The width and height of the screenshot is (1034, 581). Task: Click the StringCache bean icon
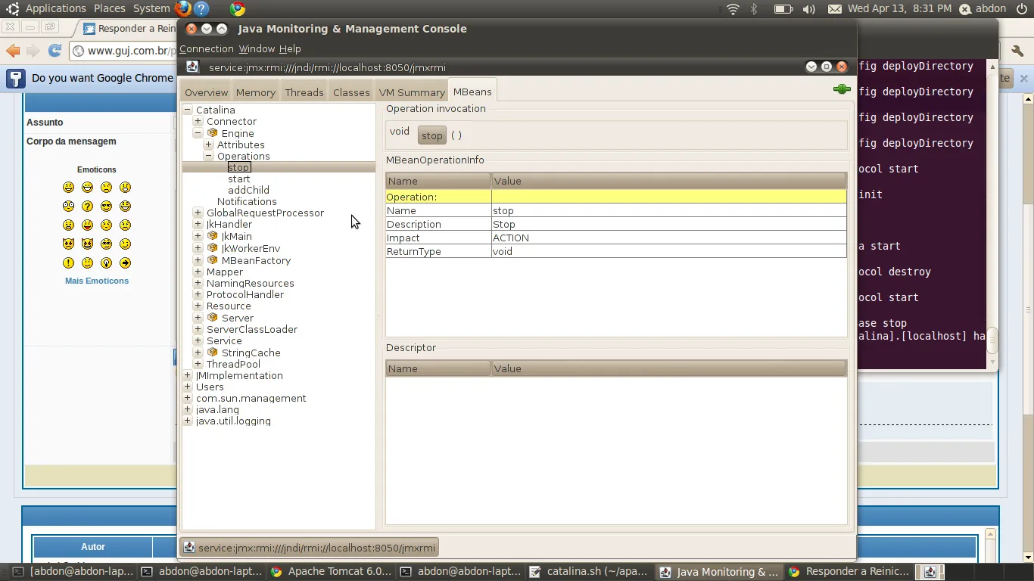(x=213, y=353)
